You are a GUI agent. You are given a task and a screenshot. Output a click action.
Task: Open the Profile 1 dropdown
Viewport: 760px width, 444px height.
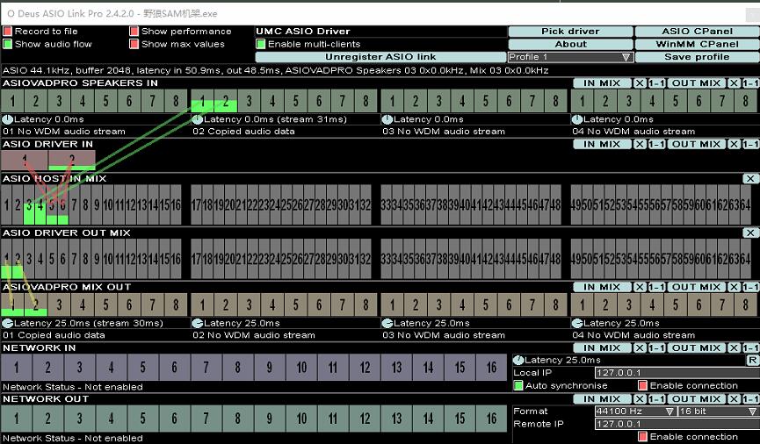[570, 57]
